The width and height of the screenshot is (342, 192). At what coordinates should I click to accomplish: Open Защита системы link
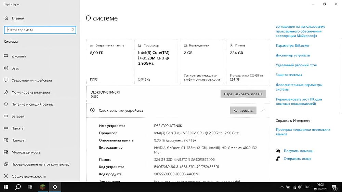coord(289,75)
